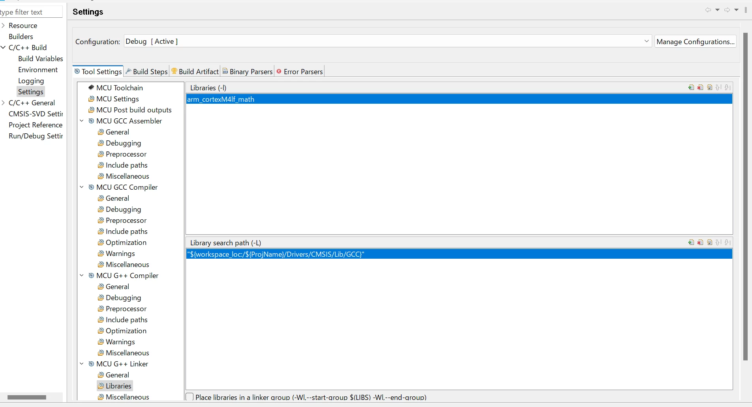Viewport: 752px width, 407px height.
Task: Switch to the Tool Settings tab
Action: click(x=98, y=71)
